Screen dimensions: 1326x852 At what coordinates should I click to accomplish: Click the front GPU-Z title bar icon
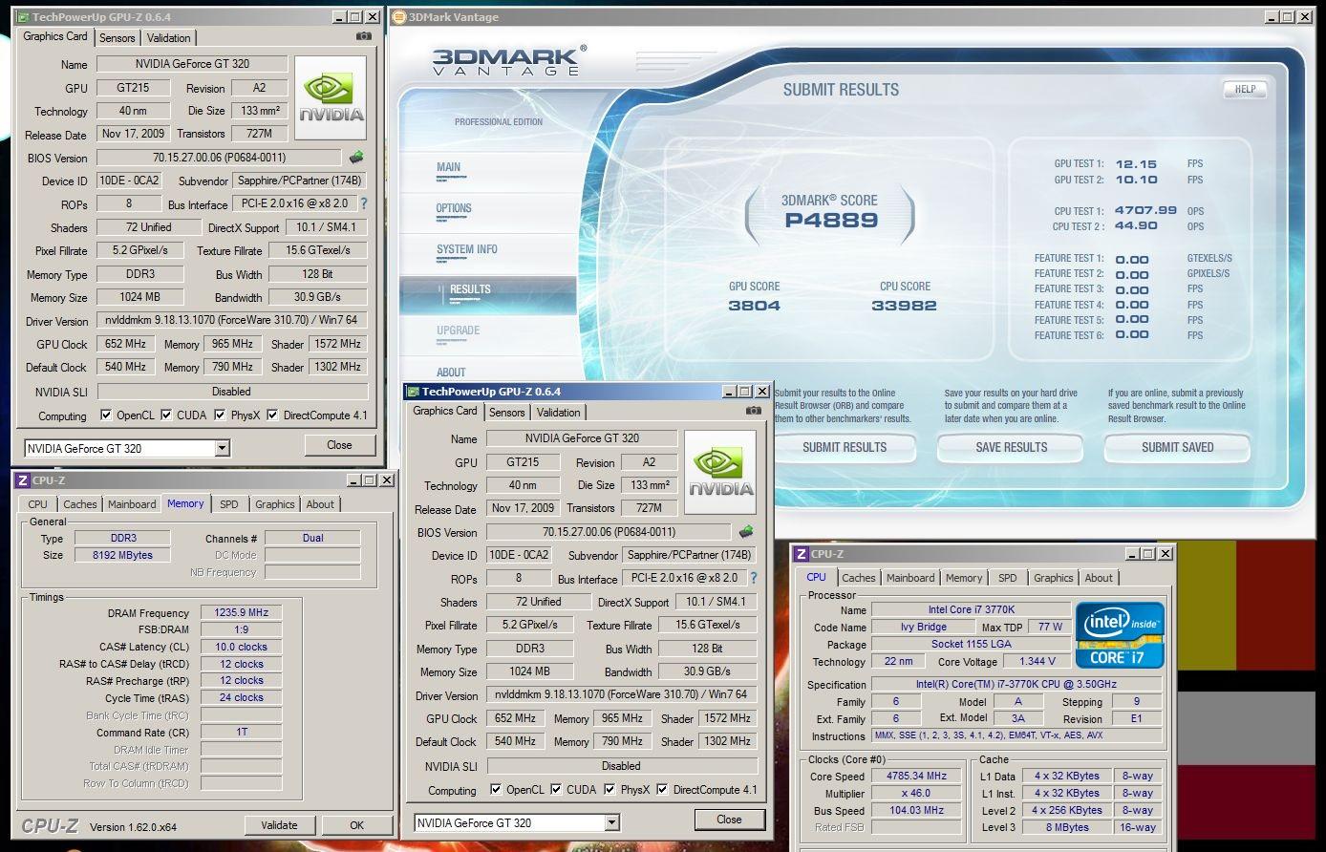413,392
